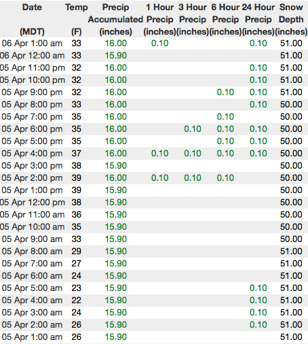Select the 3 Hour Precip header
This screenshot has height=344, width=308.
coord(193,19)
